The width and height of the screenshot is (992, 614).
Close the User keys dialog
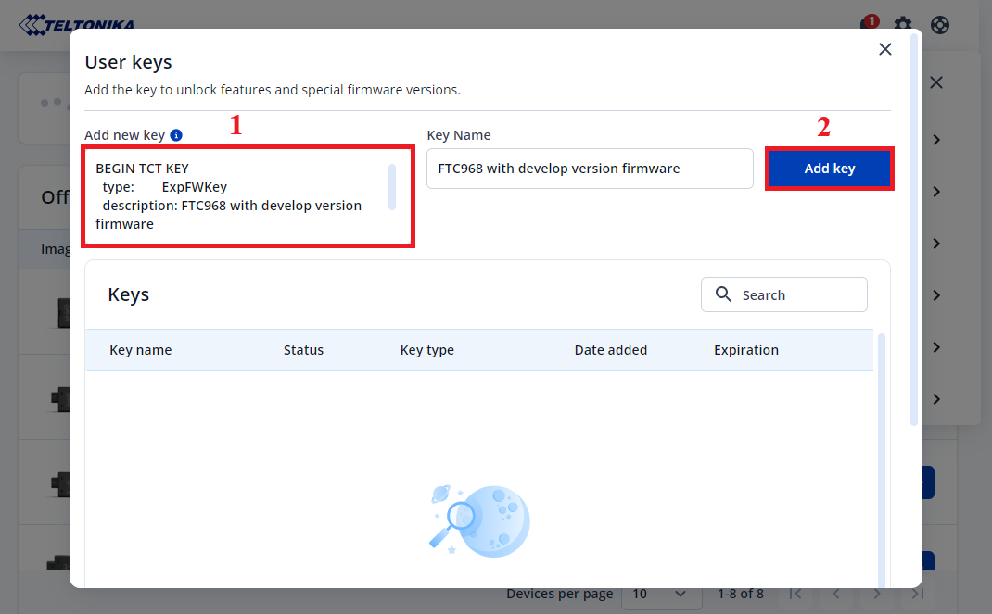(884, 49)
